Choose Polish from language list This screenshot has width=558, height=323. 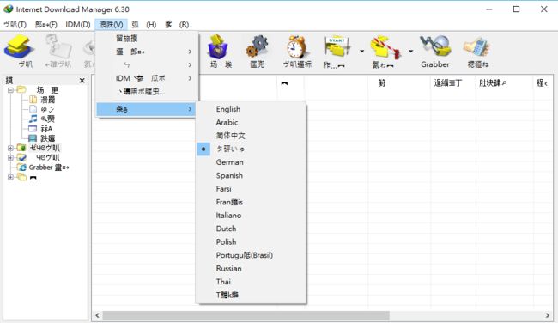tap(226, 241)
